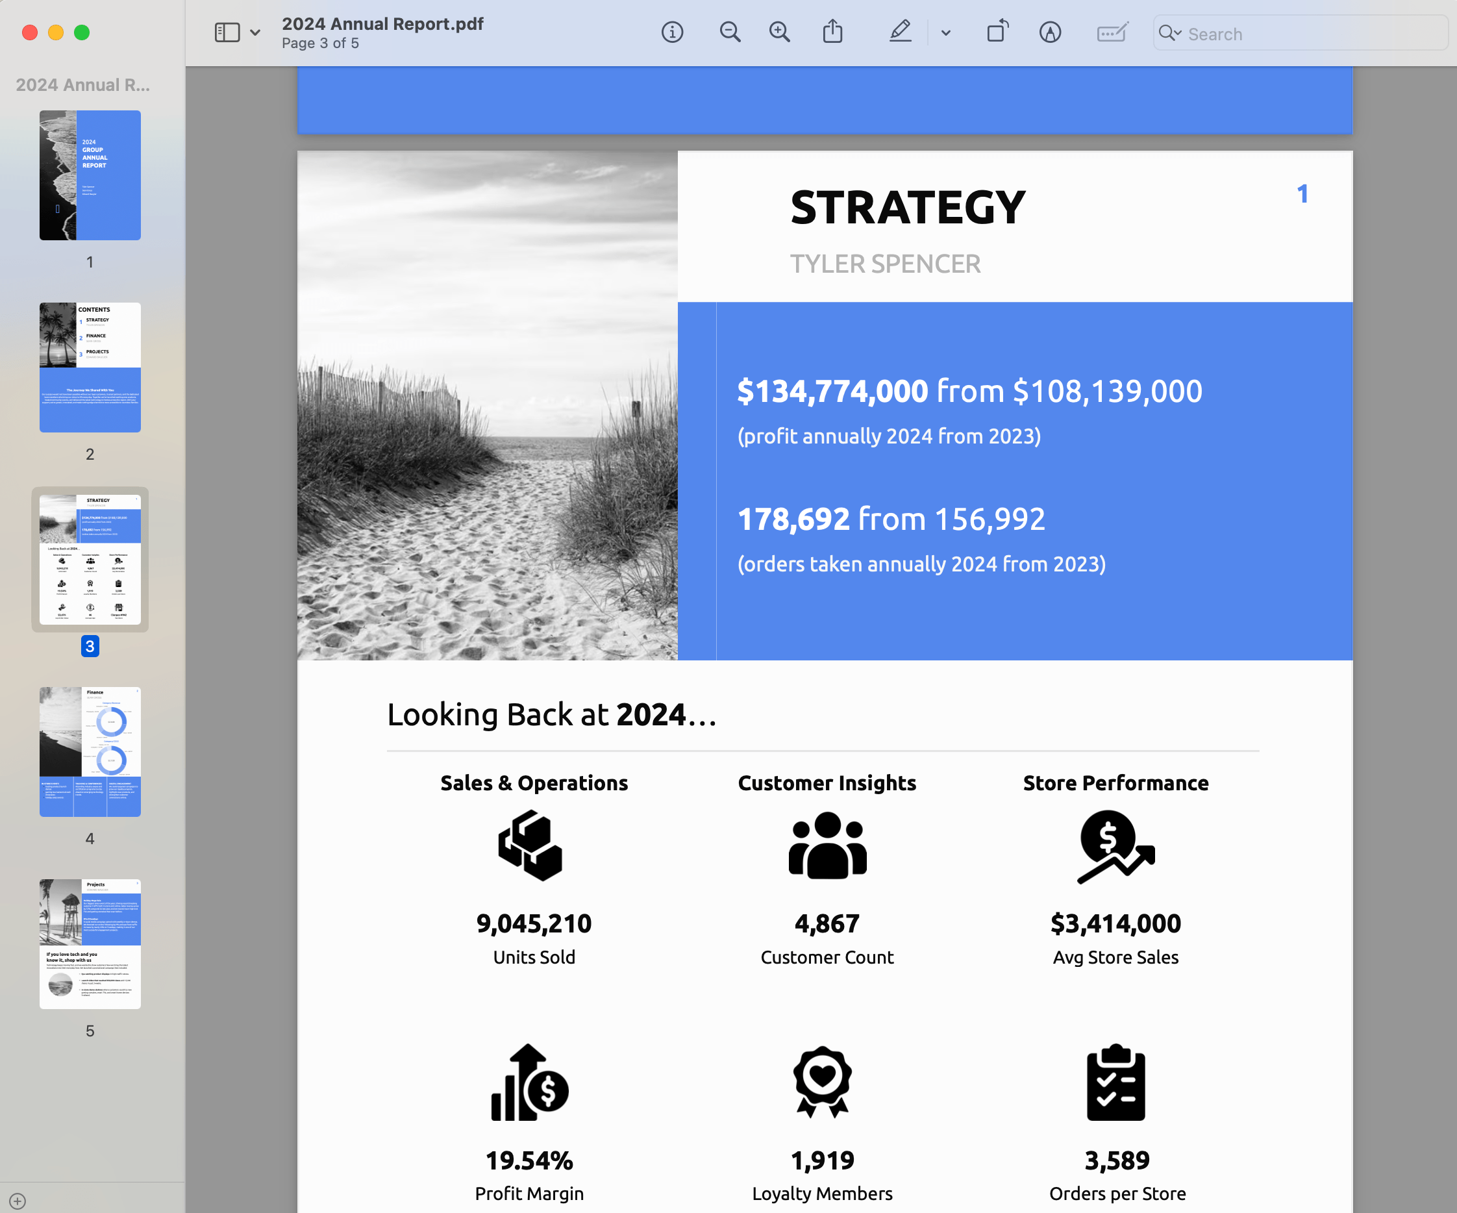Zoom out using magnifier minus icon
Screen dimensions: 1457x1213
click(x=729, y=32)
